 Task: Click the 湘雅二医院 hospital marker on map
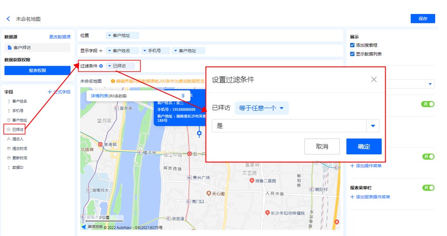tap(252, 180)
